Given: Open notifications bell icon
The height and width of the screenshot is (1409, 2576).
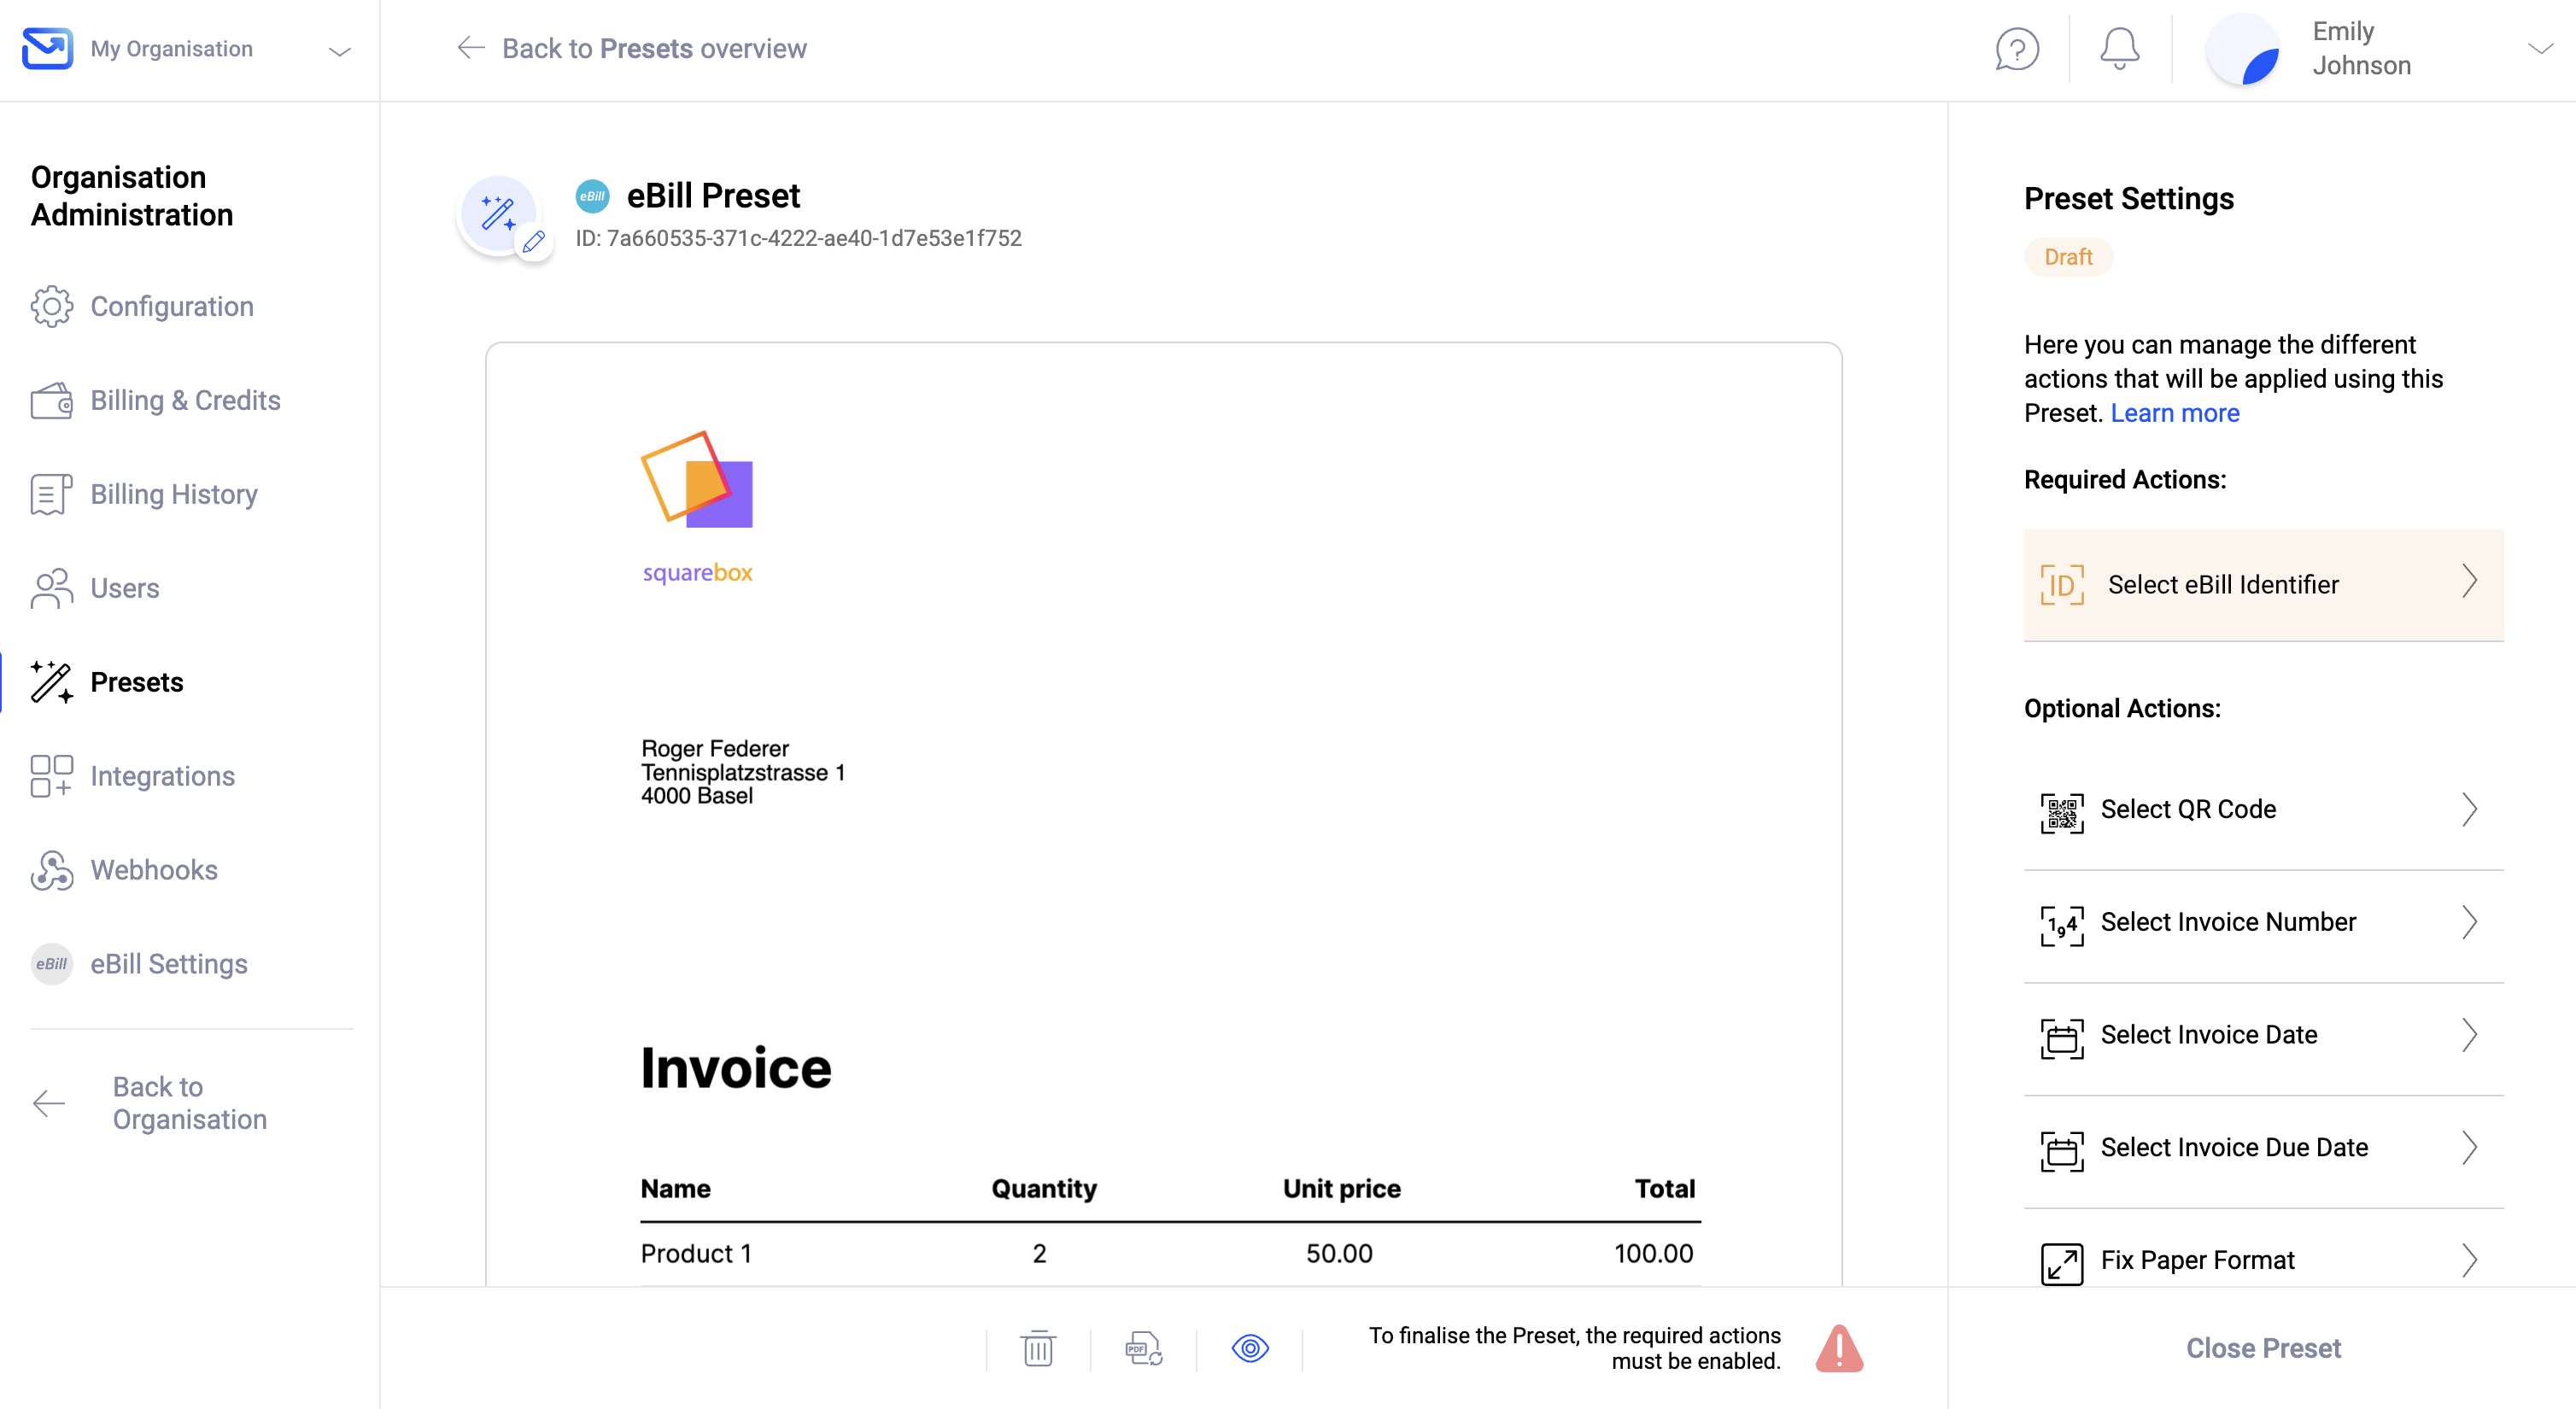Looking at the screenshot, I should point(2118,49).
